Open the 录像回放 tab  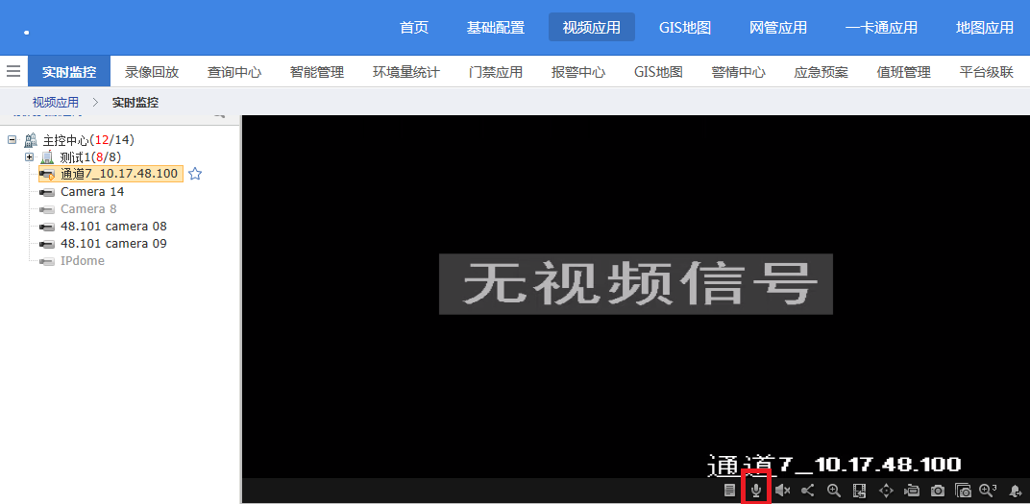(x=152, y=72)
